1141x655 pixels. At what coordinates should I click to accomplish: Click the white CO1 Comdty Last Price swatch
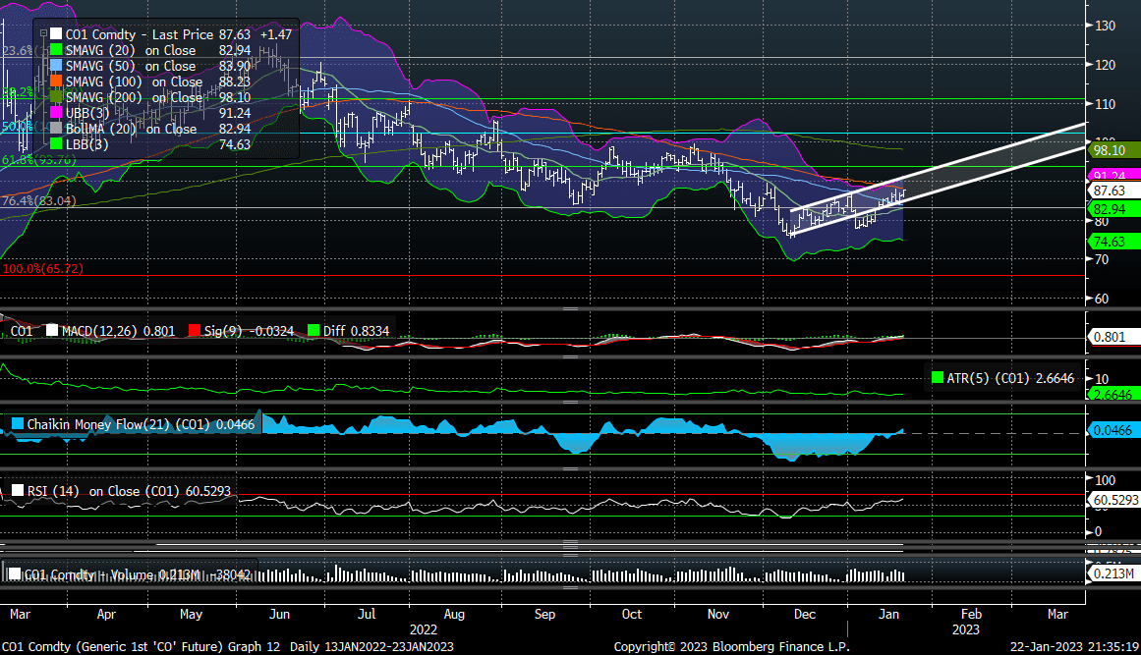pos(56,34)
